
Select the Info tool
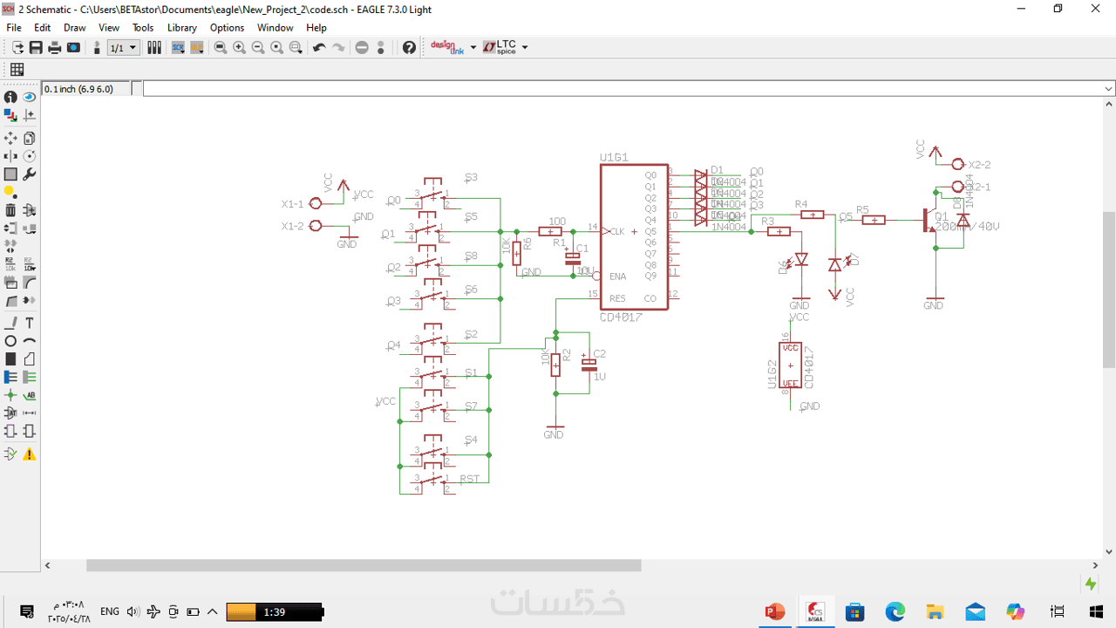10,97
